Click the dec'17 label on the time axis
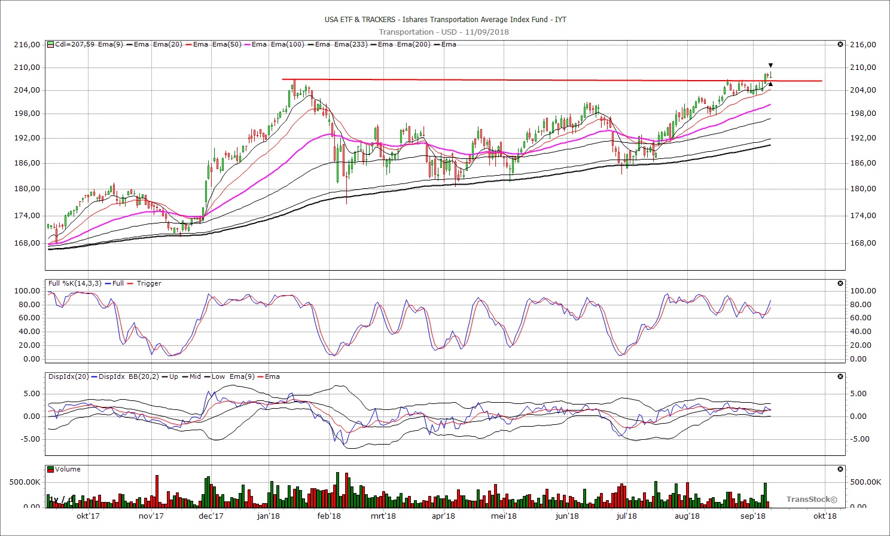Screen dimensions: 890x536 [x=211, y=516]
